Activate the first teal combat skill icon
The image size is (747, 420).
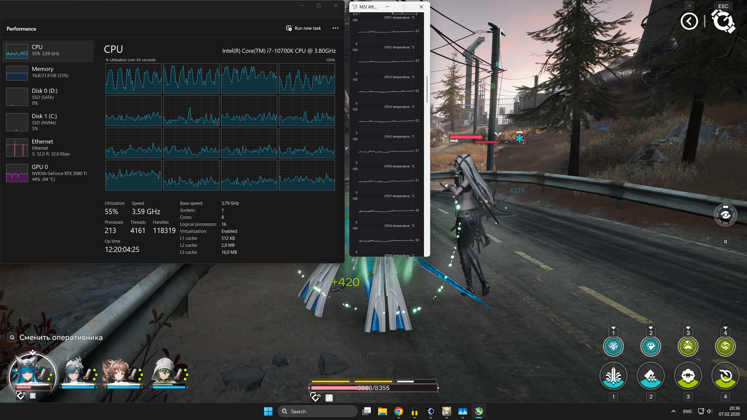(613, 376)
